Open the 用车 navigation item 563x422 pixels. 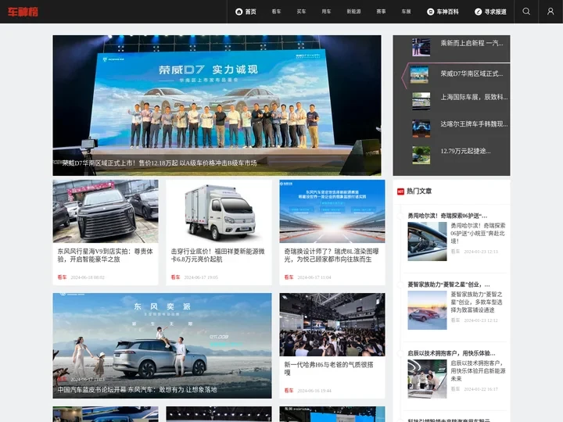click(x=326, y=12)
